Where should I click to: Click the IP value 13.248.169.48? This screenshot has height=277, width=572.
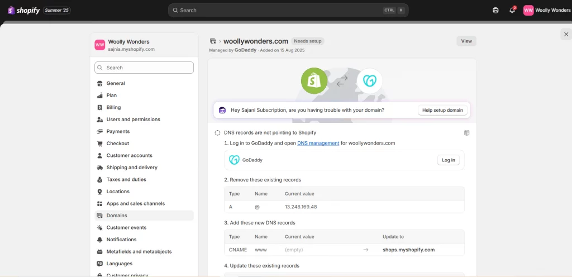(x=301, y=207)
